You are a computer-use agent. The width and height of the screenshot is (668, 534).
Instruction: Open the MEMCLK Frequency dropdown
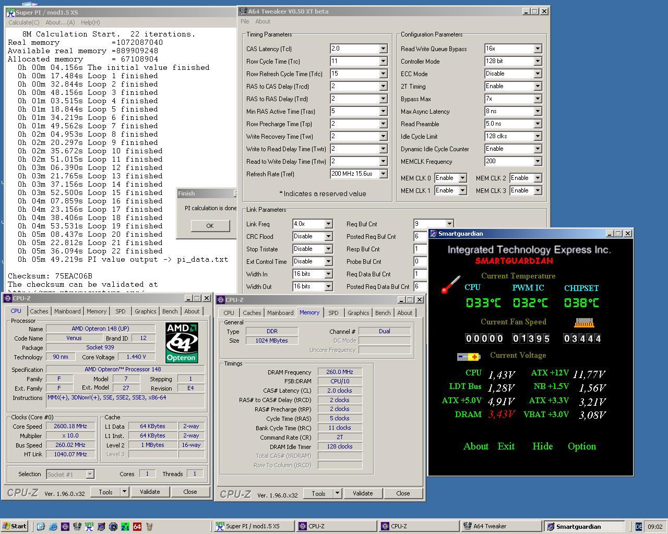point(538,161)
